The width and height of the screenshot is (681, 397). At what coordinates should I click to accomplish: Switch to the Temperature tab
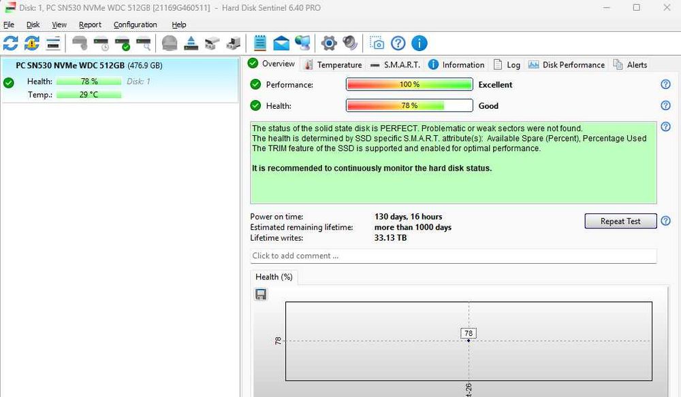click(x=333, y=65)
